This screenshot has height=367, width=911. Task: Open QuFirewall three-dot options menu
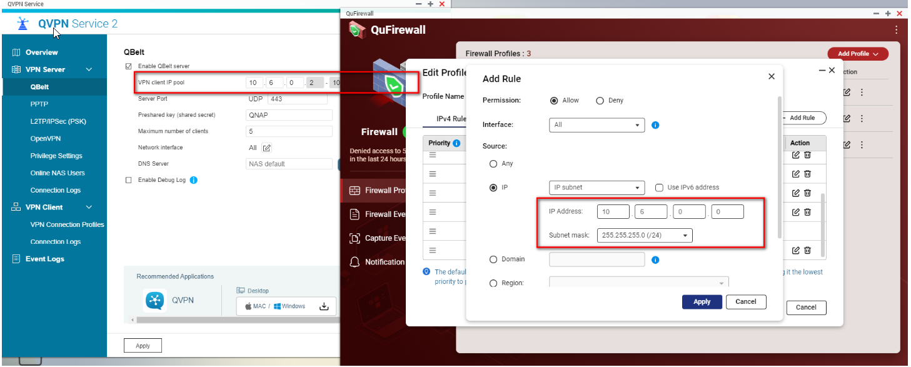[897, 29]
